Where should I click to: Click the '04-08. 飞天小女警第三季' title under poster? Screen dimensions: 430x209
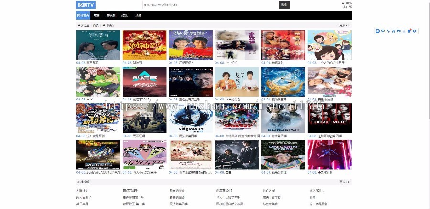tap(140, 173)
